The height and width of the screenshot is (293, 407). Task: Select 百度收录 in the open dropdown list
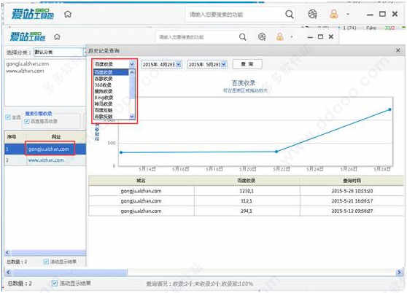point(111,72)
